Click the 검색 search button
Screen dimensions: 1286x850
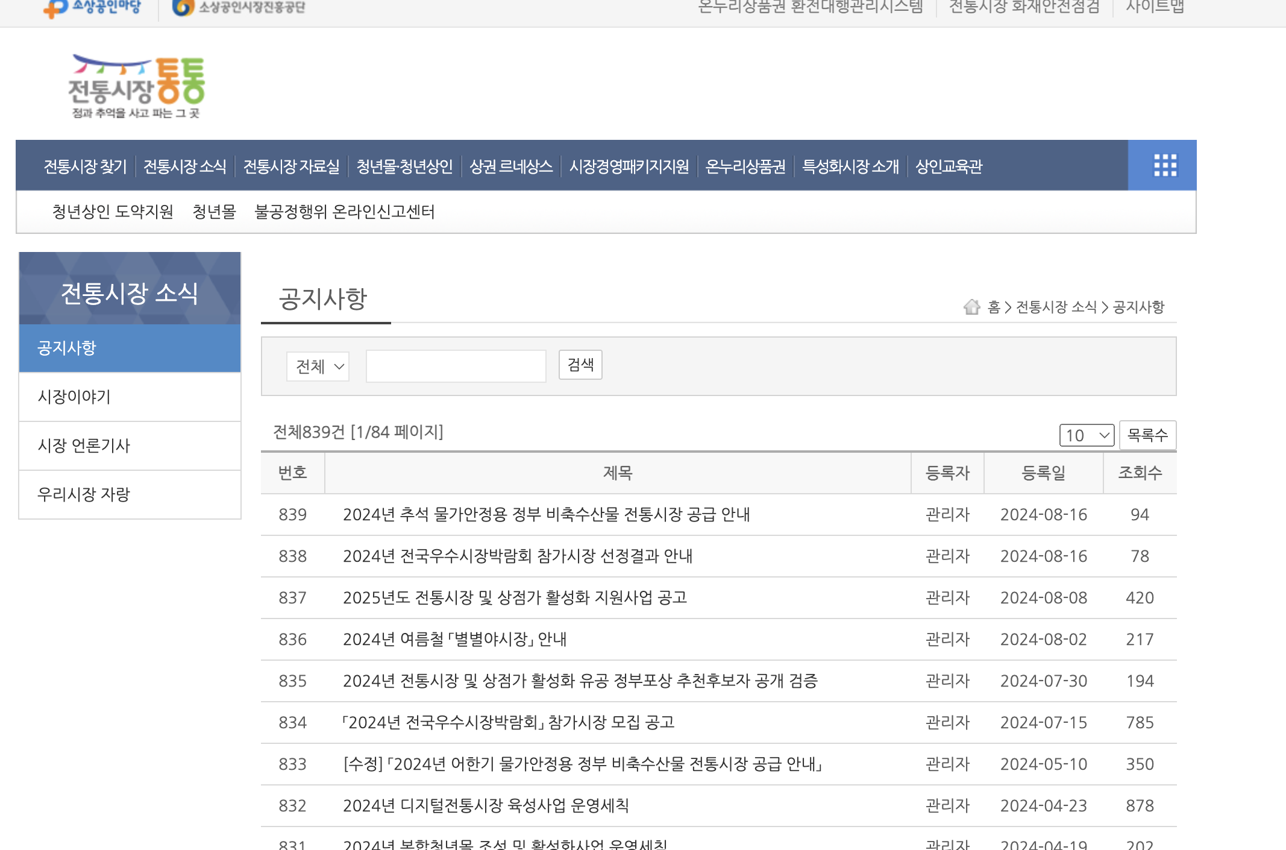point(580,365)
